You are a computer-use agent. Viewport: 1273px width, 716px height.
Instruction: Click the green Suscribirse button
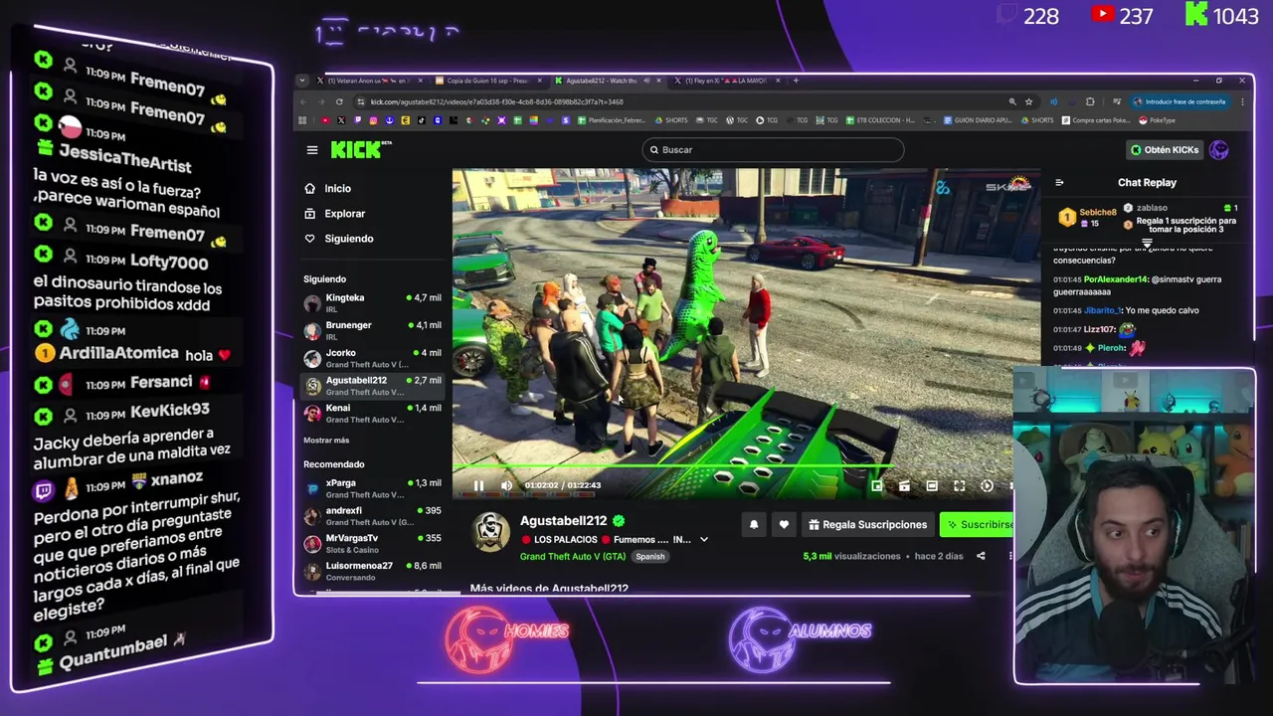(x=977, y=524)
